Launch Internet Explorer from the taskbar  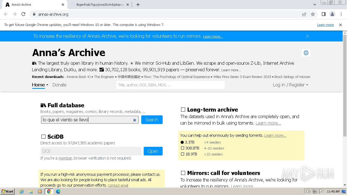[21, 191]
